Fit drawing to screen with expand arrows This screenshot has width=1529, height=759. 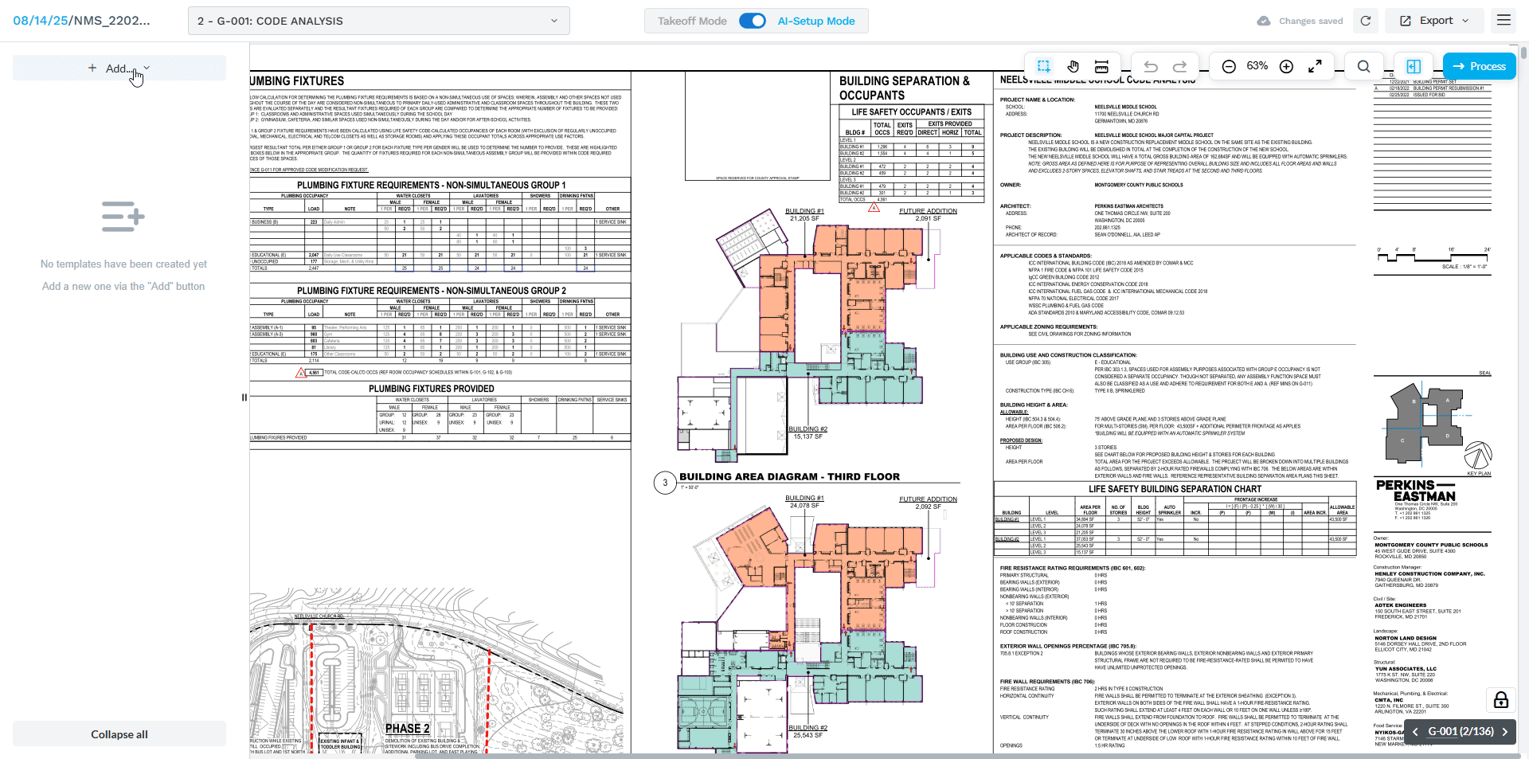tap(1316, 66)
